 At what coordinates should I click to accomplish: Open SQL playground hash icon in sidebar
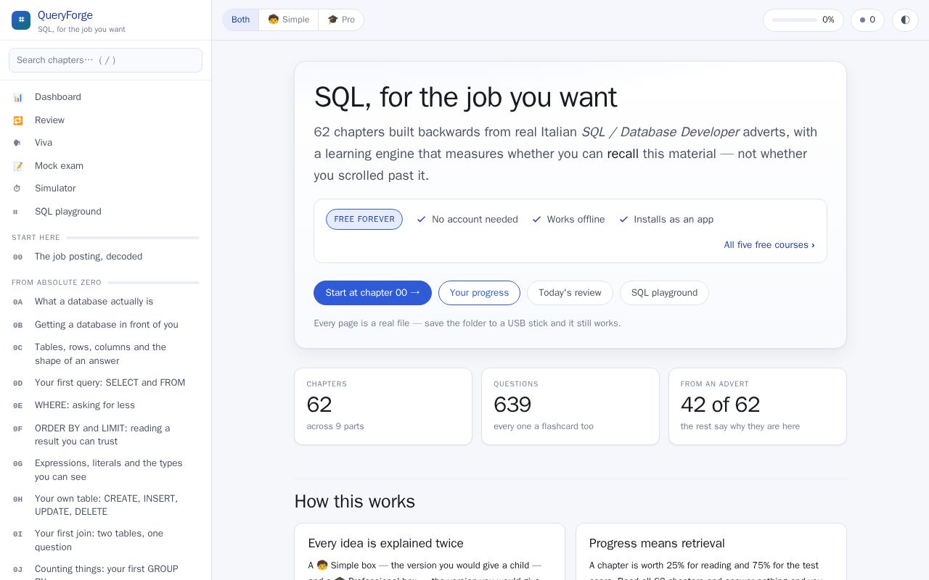point(17,212)
